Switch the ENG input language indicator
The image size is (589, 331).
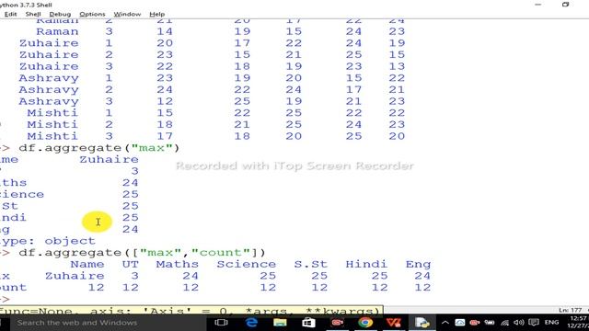click(551, 323)
